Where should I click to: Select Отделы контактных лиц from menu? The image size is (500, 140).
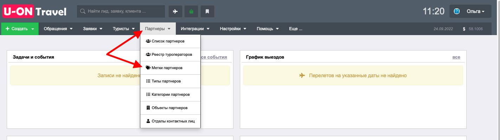[170, 121]
